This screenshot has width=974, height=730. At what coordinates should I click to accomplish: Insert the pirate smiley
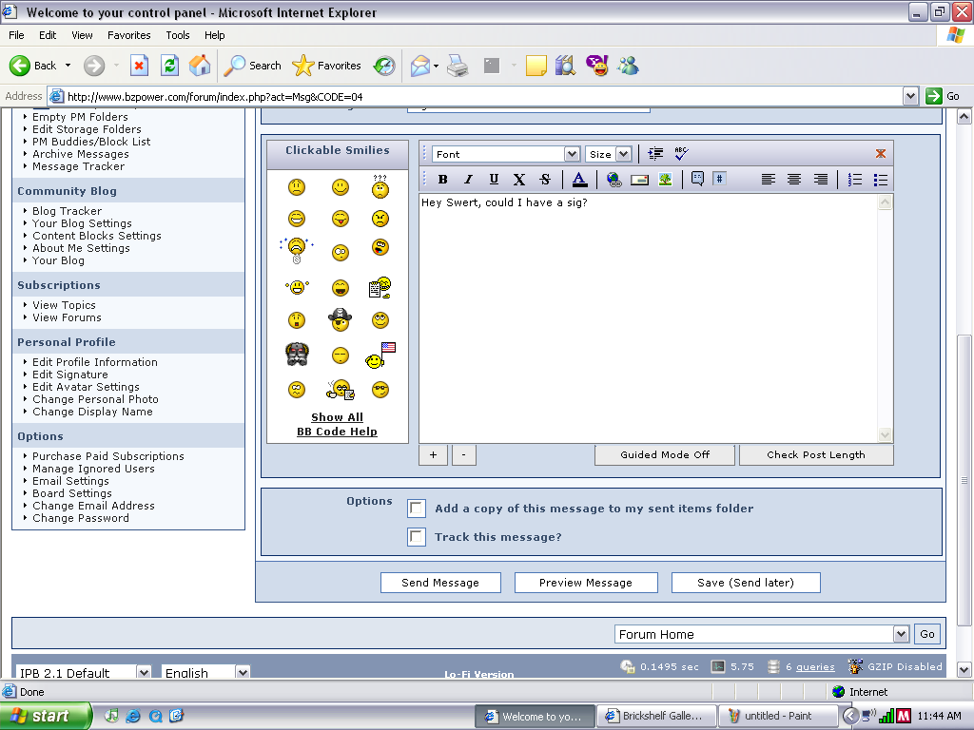(x=340, y=320)
